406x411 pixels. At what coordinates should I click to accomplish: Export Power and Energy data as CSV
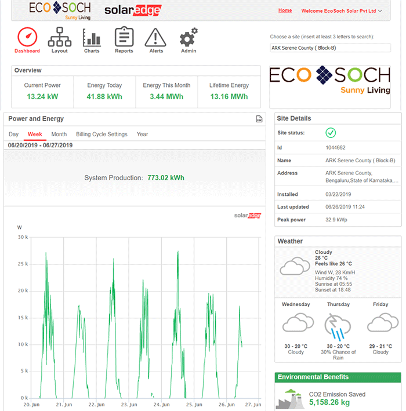point(259,119)
